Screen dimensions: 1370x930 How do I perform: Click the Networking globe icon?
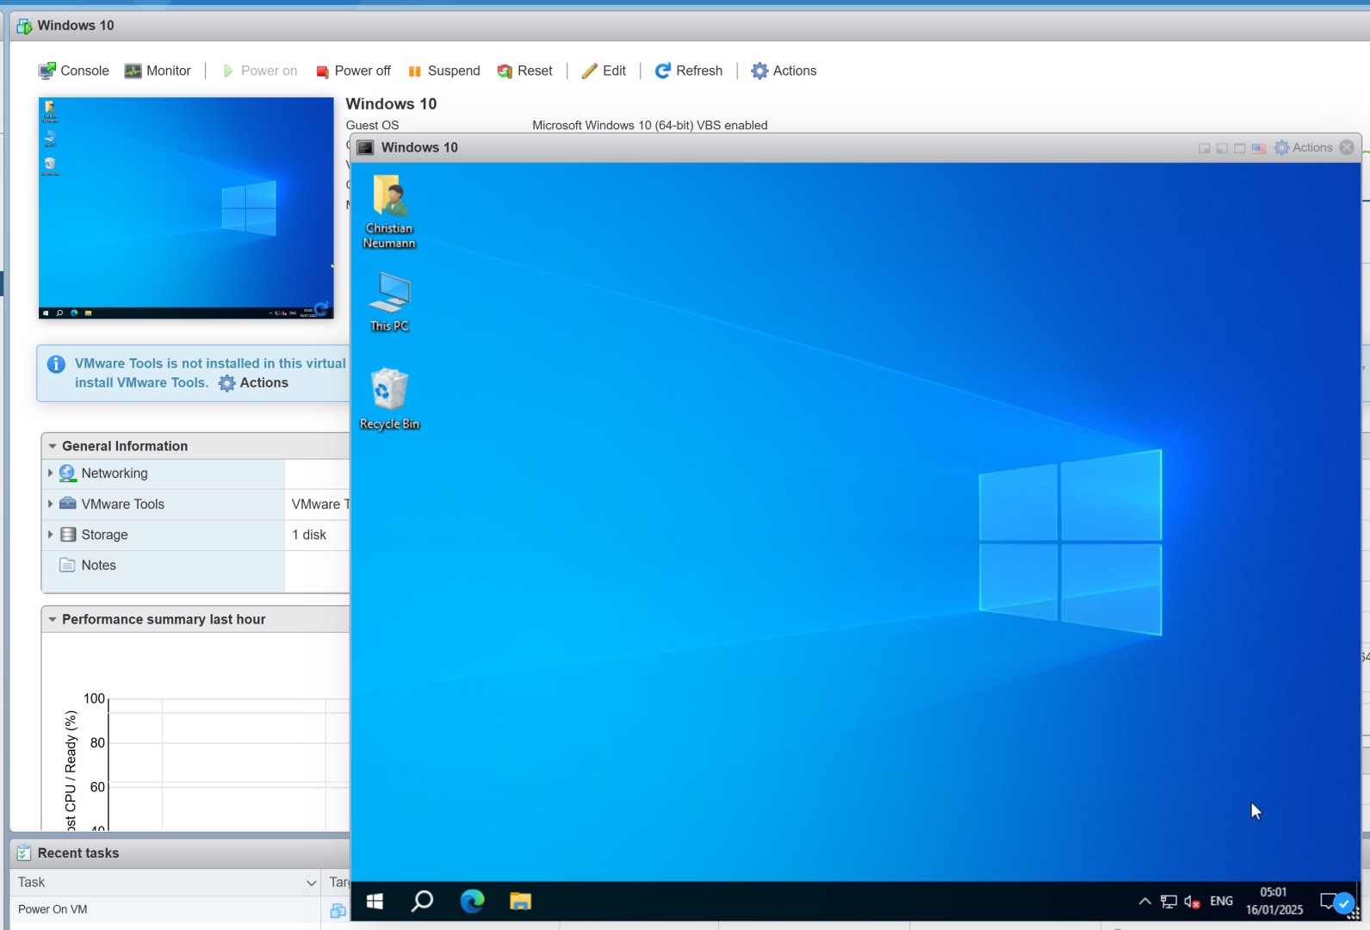coord(67,473)
